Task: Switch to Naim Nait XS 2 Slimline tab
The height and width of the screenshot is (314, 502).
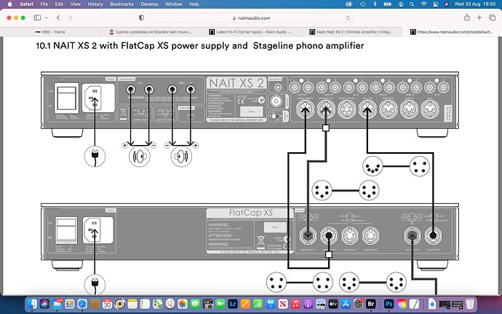Action: pos(351,32)
